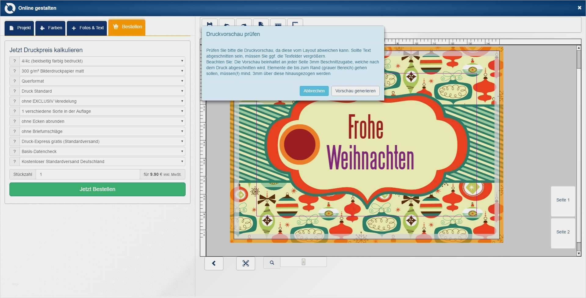This screenshot has height=298, width=586.
Task: Open the paper type dropdown
Action: pyautogui.click(x=102, y=71)
